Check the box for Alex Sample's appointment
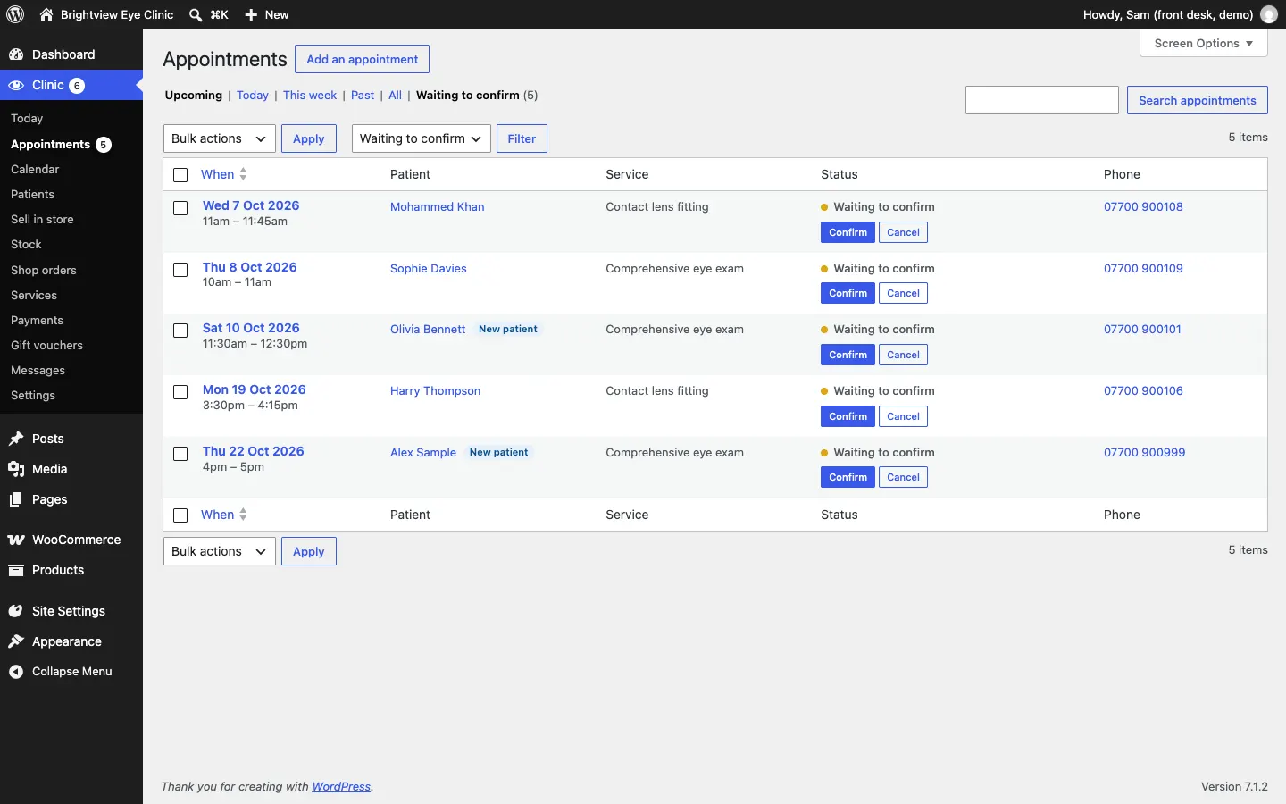The image size is (1286, 804). (180, 454)
